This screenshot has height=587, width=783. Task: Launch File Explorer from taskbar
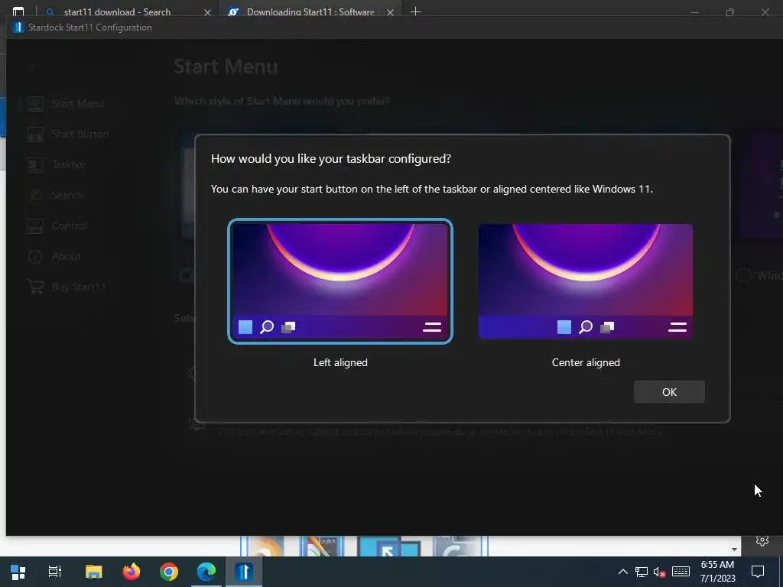coord(93,572)
